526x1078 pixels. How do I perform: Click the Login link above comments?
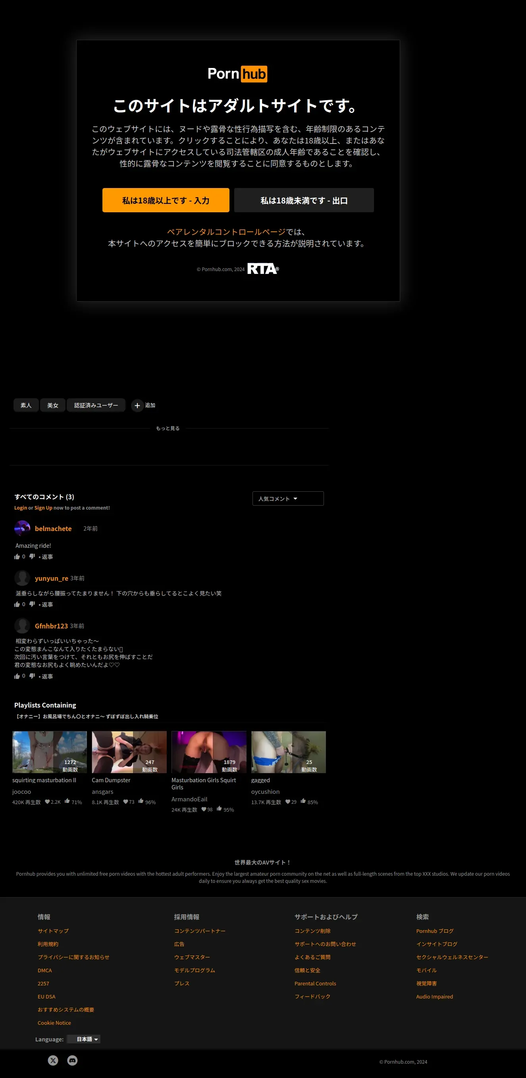click(21, 508)
